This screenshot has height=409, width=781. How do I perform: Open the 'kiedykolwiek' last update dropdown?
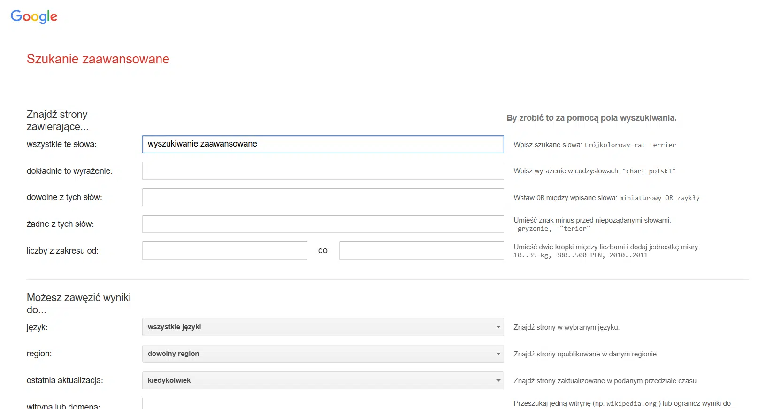[323, 380]
